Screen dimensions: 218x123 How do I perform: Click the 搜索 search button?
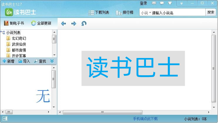211,12
